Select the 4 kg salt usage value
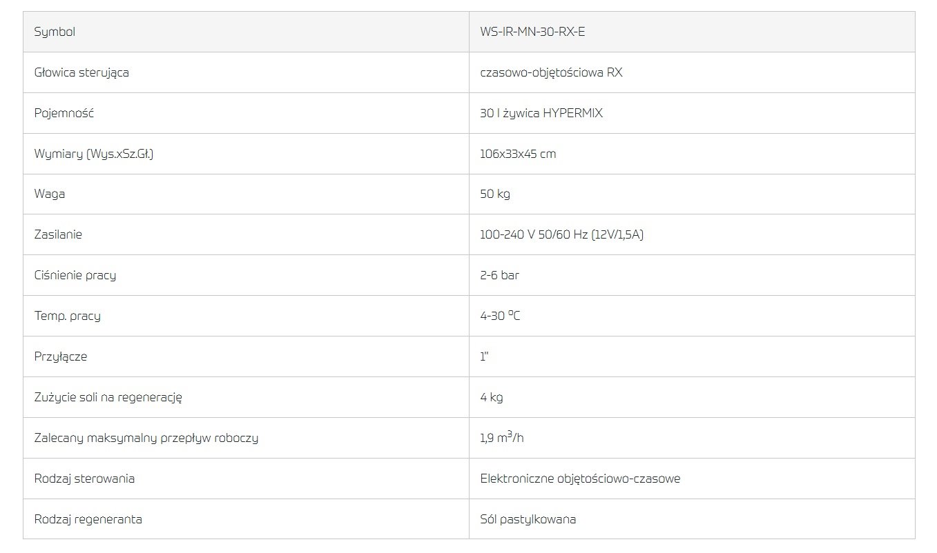Viewport: 937px width, 553px height. (492, 397)
